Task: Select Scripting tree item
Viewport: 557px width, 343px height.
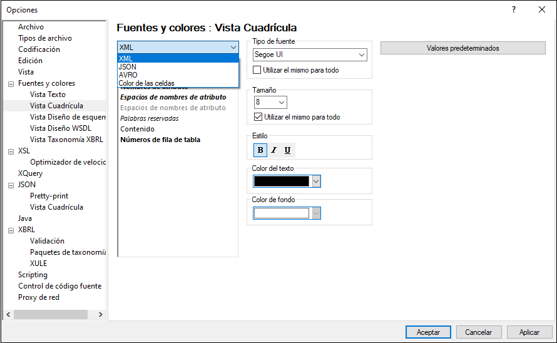Action: tap(33, 275)
